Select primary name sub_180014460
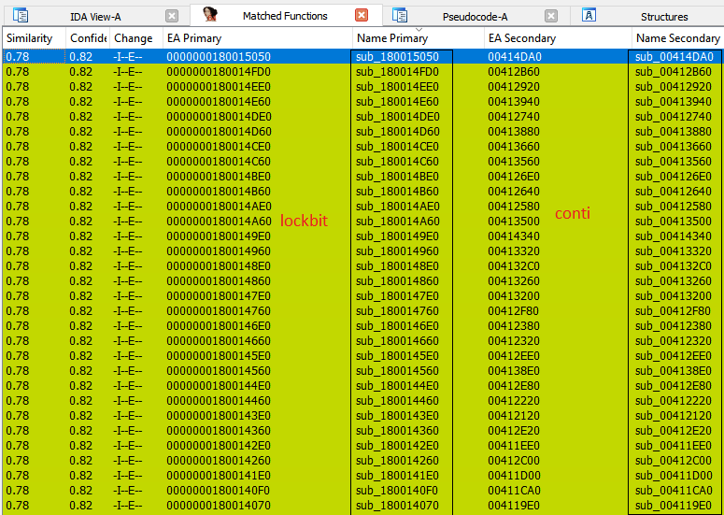The width and height of the screenshot is (724, 515). point(398,400)
